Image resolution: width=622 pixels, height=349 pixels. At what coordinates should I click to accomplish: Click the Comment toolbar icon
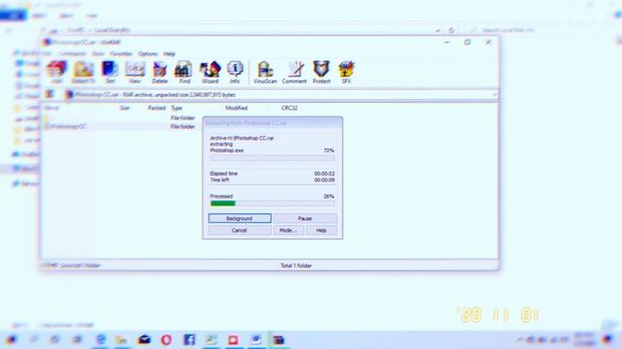click(x=294, y=72)
